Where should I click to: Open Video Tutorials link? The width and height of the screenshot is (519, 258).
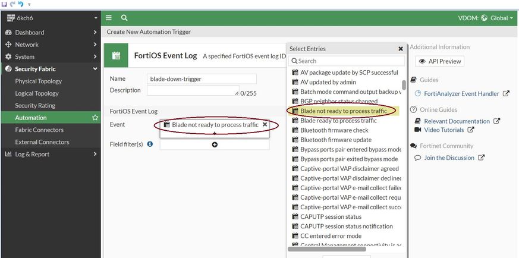coord(444,130)
